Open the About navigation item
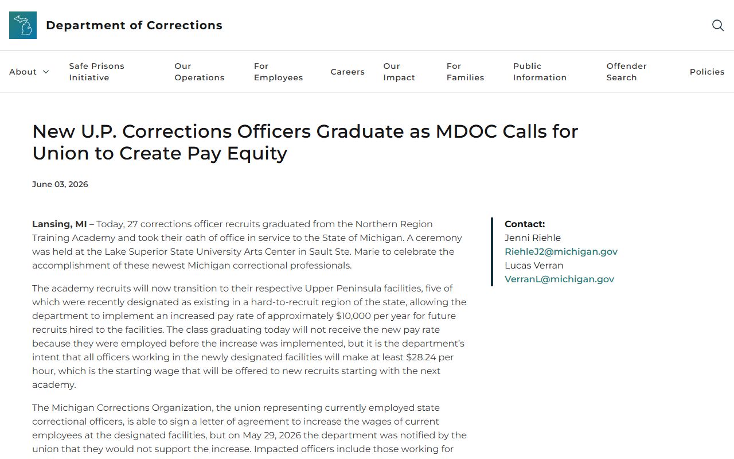The height and width of the screenshot is (459, 734). [x=23, y=72]
